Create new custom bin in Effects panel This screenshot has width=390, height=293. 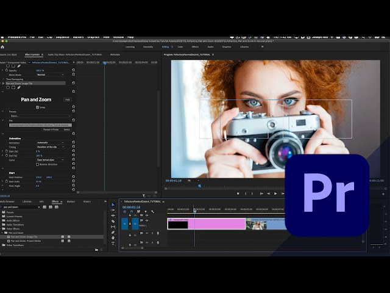(x=96, y=250)
